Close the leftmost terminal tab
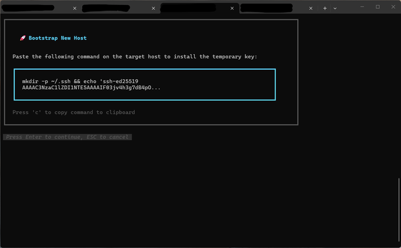This screenshot has width=401, height=248. (75, 8)
